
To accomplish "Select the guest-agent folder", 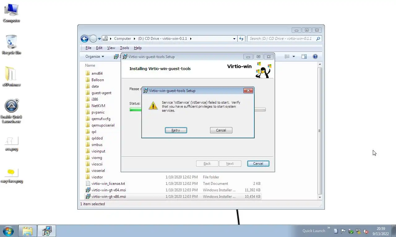I will click(x=101, y=93).
